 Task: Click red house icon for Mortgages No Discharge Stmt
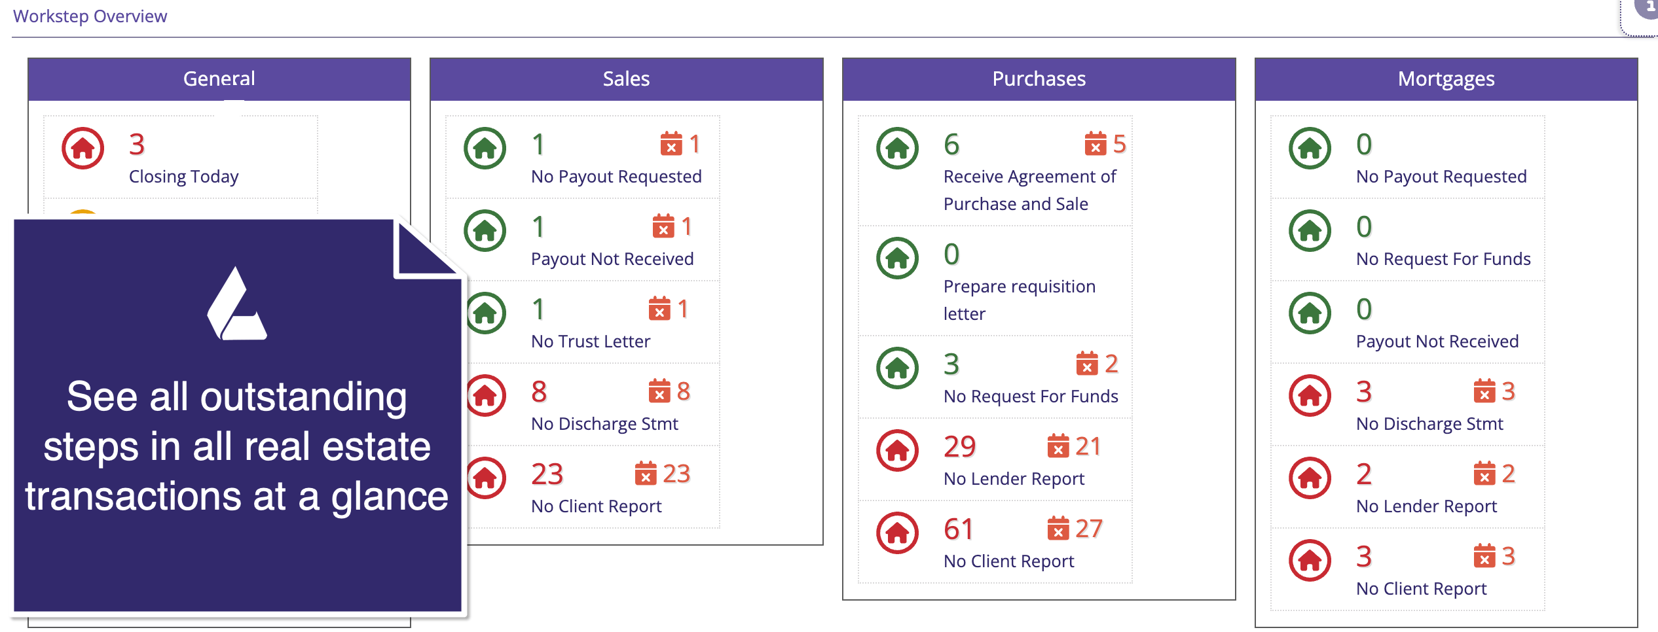pos(1310,396)
